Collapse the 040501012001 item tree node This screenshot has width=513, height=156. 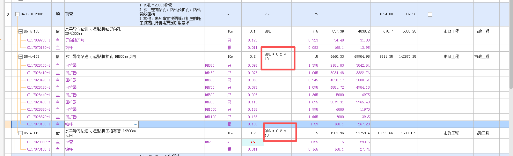[17, 14]
